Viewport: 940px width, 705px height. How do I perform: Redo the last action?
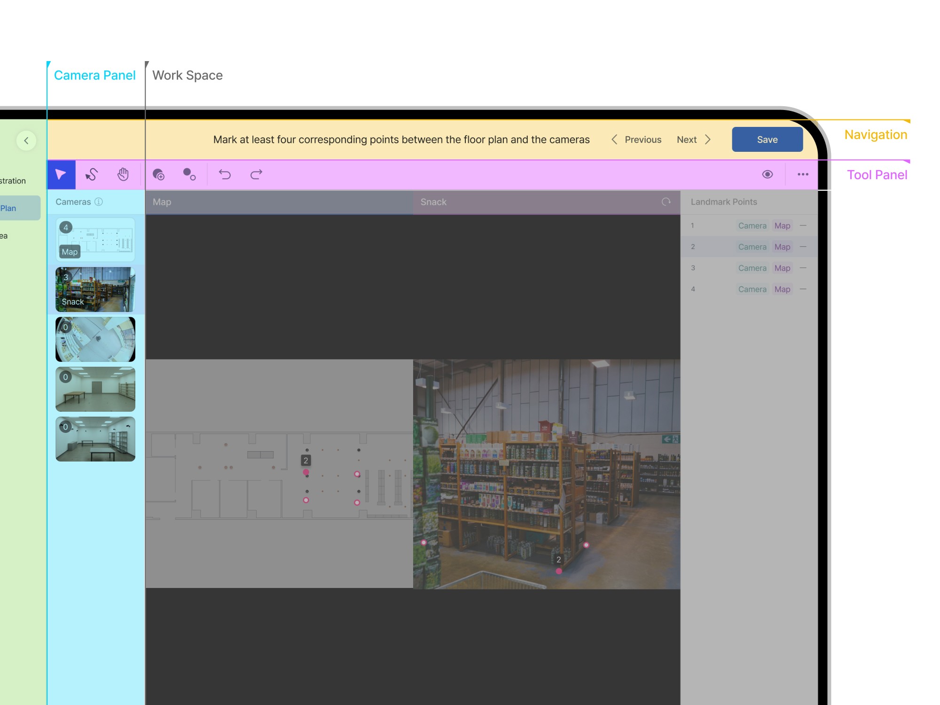256,175
